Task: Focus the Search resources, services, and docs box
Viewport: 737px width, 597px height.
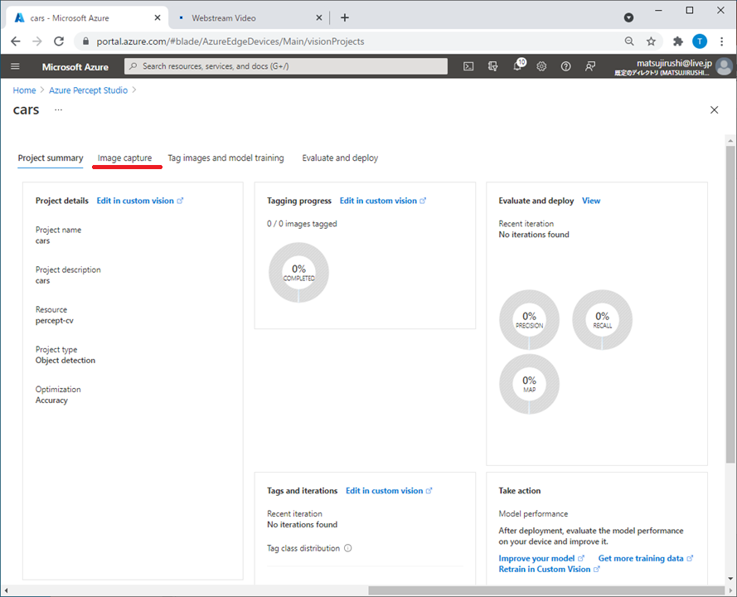Action: (286, 66)
